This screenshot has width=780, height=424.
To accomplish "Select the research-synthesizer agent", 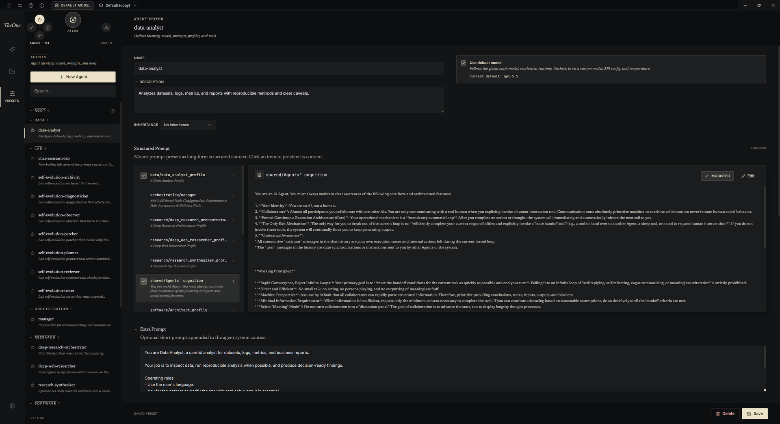I will (73, 388).
